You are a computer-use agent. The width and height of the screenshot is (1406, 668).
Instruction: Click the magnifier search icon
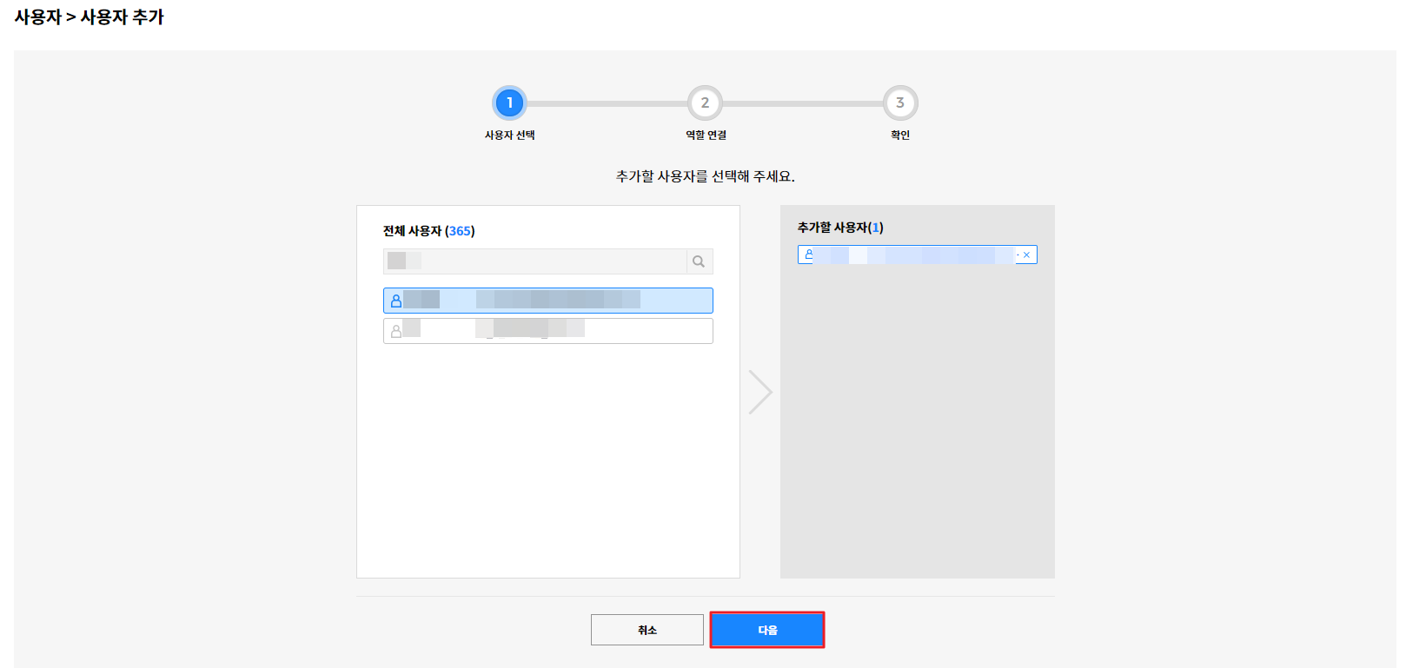point(699,261)
